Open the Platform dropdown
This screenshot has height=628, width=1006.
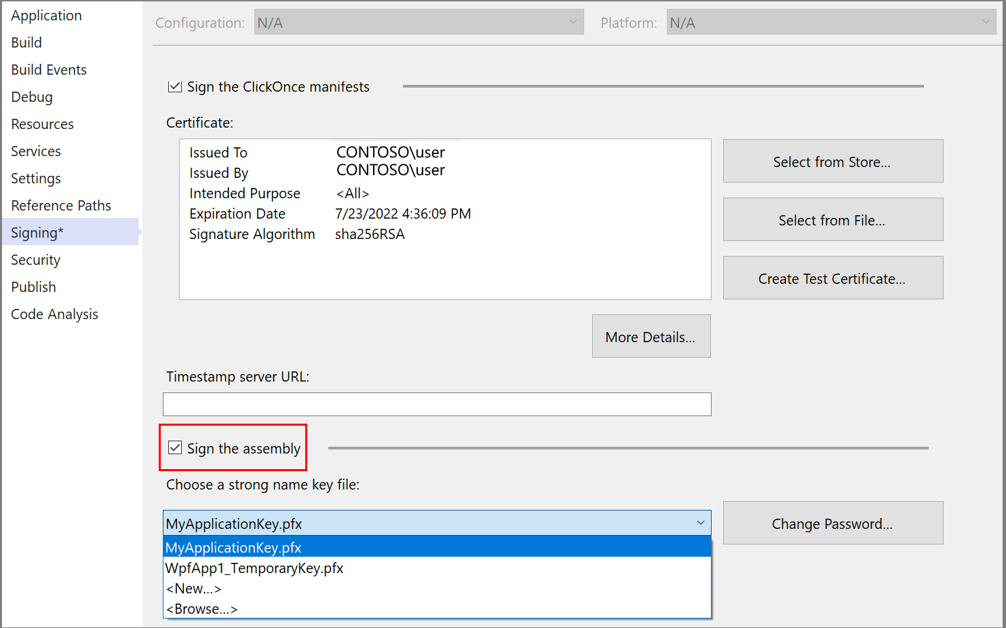831,22
